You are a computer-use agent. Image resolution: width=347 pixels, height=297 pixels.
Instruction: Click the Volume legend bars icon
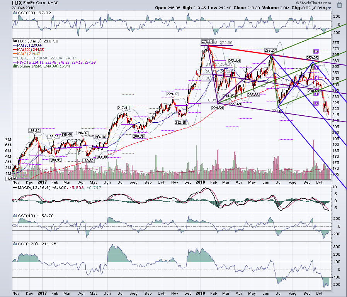click(15, 66)
